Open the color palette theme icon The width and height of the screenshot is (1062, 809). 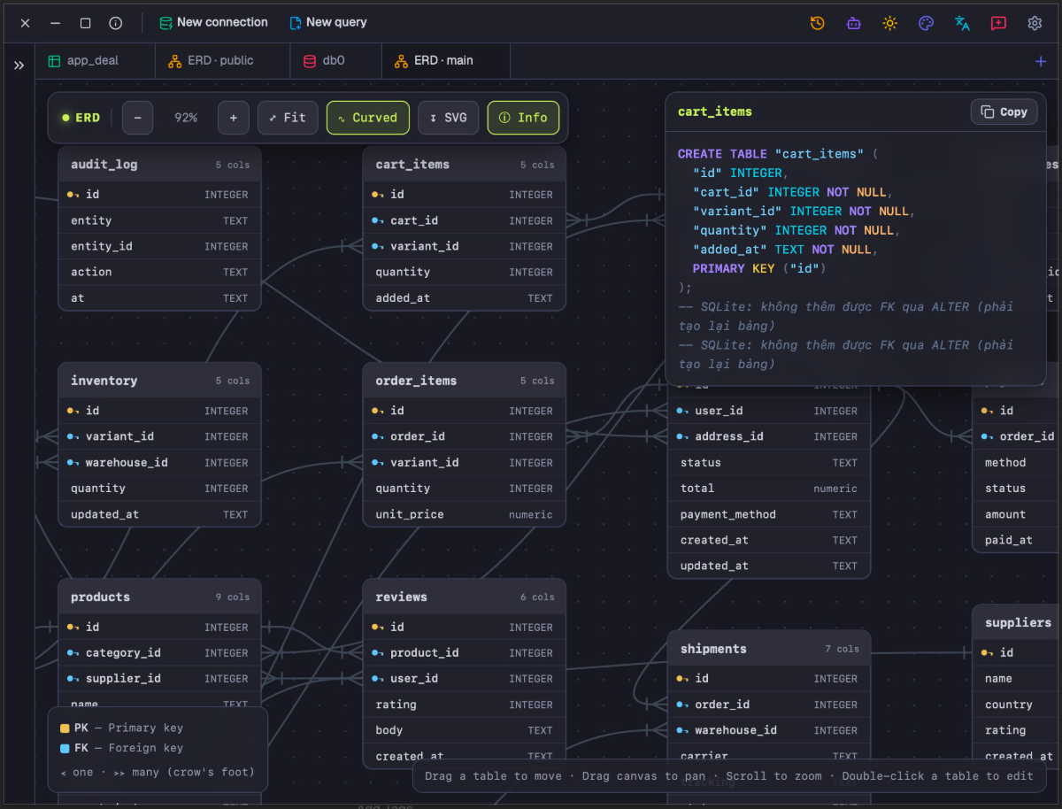(x=927, y=23)
